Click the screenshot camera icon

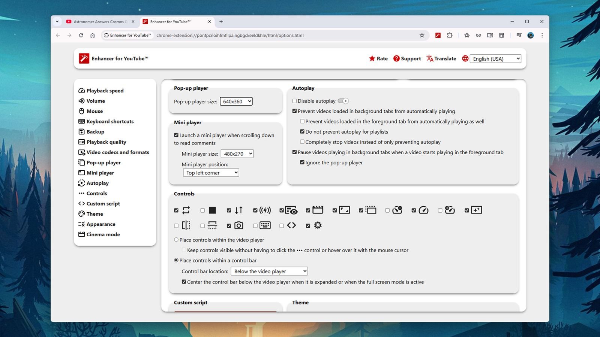click(x=239, y=225)
